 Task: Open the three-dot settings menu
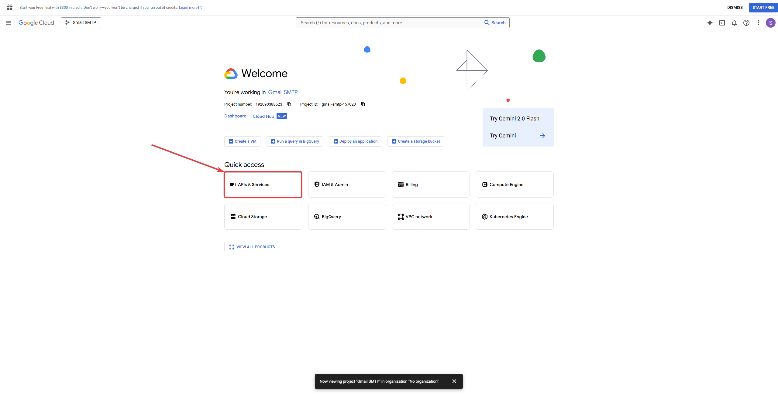tap(759, 23)
